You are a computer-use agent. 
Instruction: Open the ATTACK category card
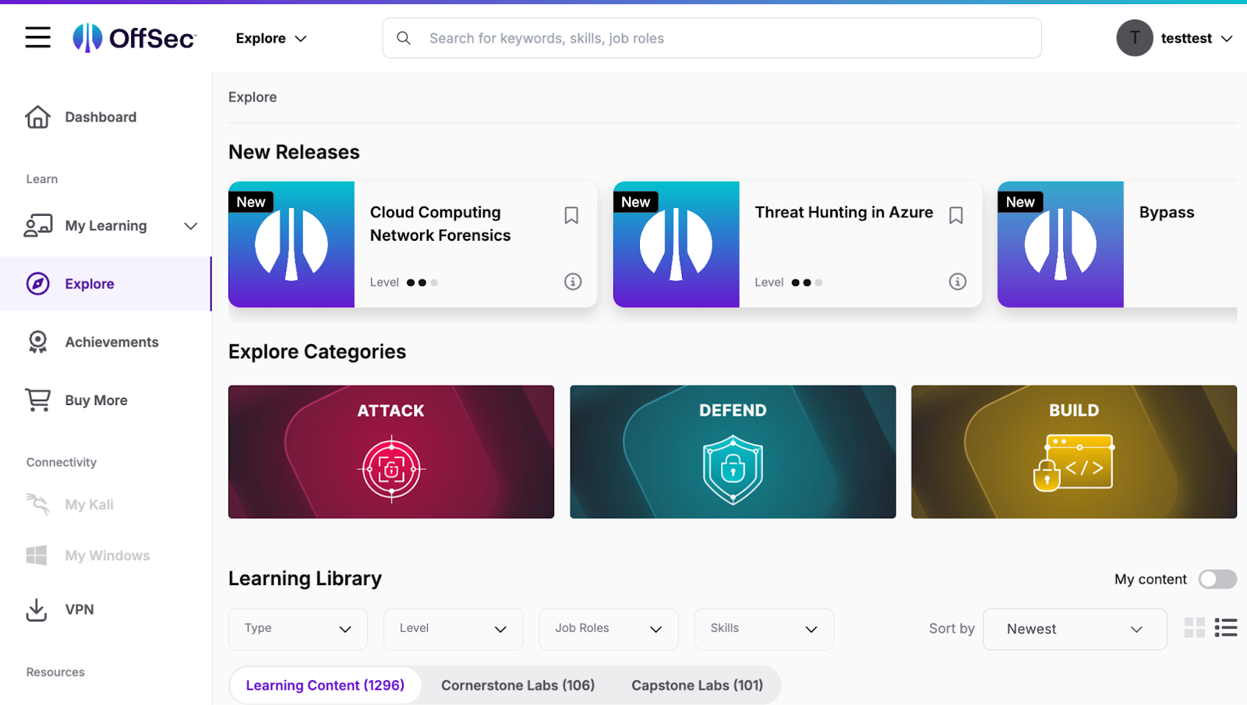tap(391, 452)
